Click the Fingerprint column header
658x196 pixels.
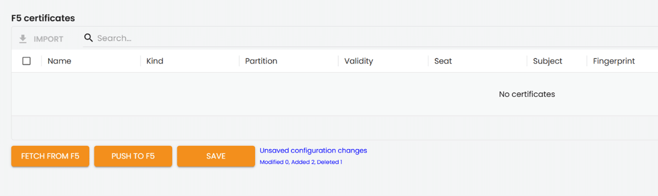point(614,61)
